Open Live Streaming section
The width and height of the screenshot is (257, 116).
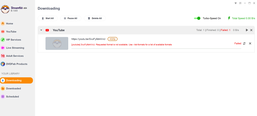pyautogui.click(x=15, y=48)
